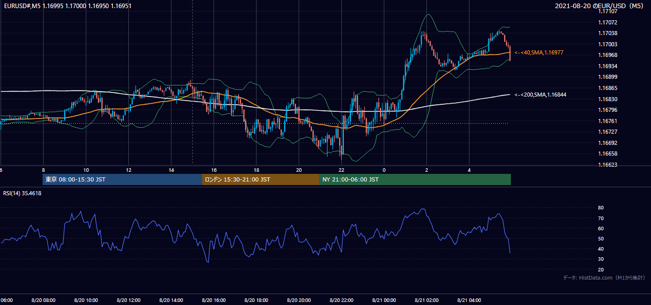Click the 8/20 12:00 time label

(128, 300)
